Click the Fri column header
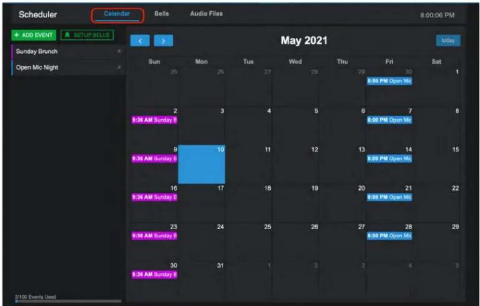The height and width of the screenshot is (306, 480). 390,61
